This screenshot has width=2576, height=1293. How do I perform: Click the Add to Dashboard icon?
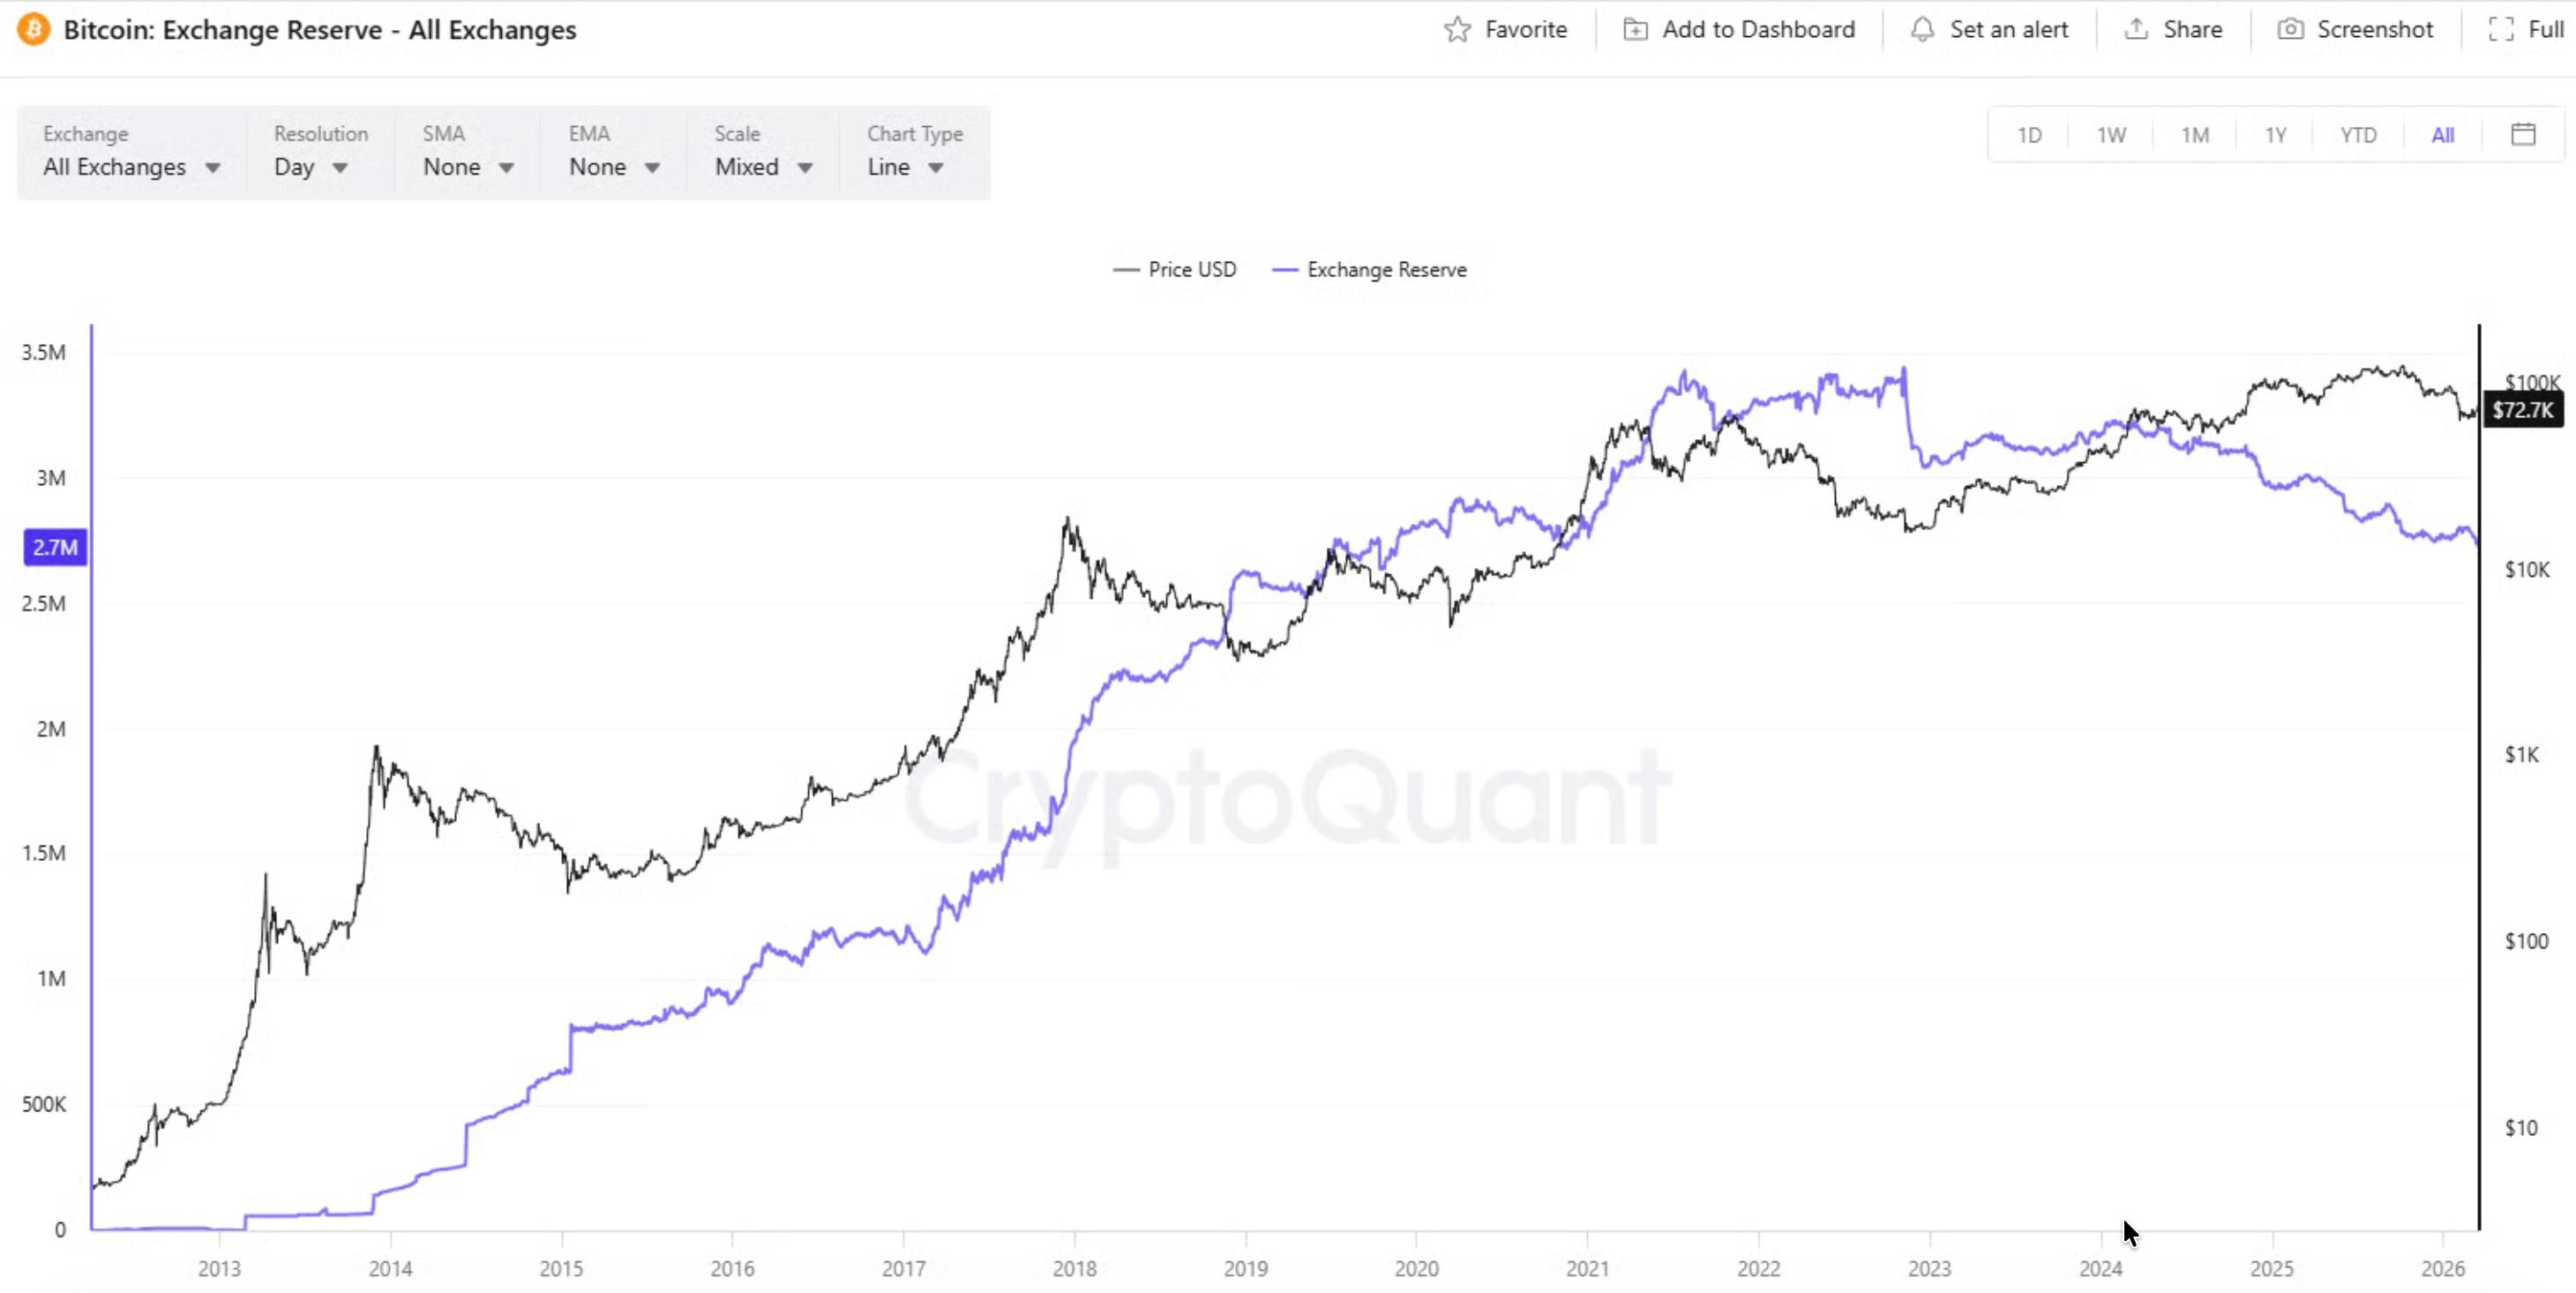pyautogui.click(x=1635, y=29)
